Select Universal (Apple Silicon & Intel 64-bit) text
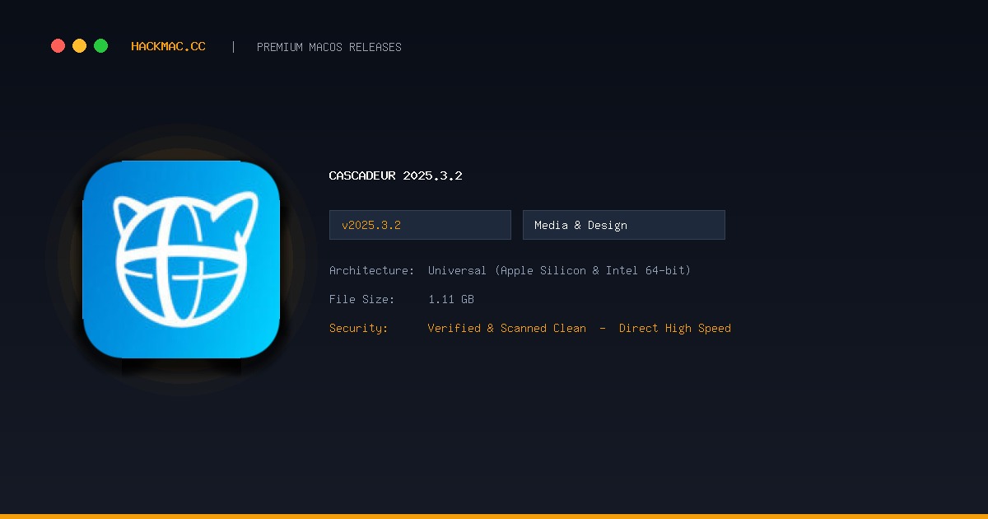The image size is (988, 519). click(559, 270)
